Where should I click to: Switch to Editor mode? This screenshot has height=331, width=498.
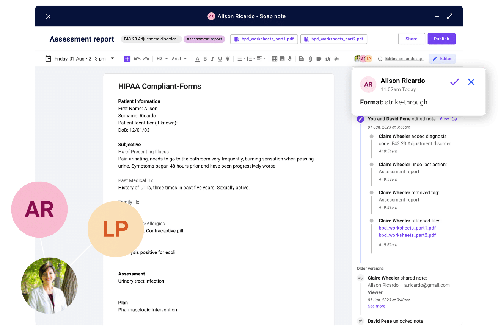(441, 59)
